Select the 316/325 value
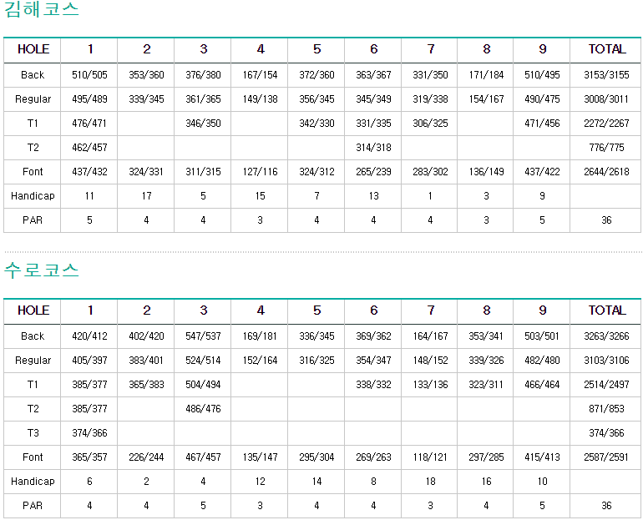643x520 pixels. 316,361
